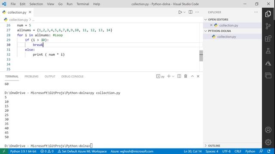Open the Edit menu
The width and height of the screenshot is (275, 154).
[22, 4]
